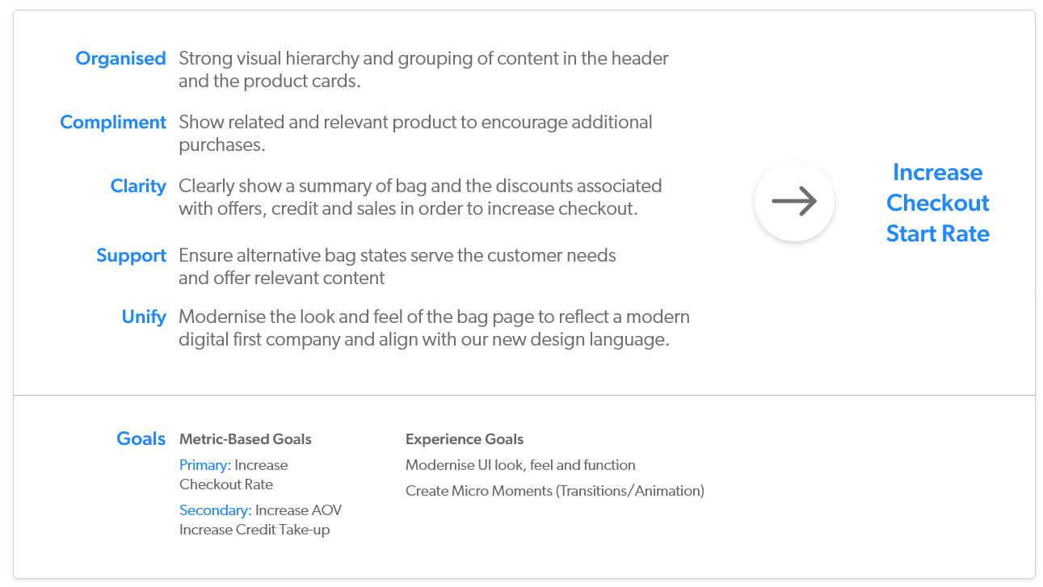Click the Primary goal label
This screenshot has height=587, width=1043.
(205, 465)
